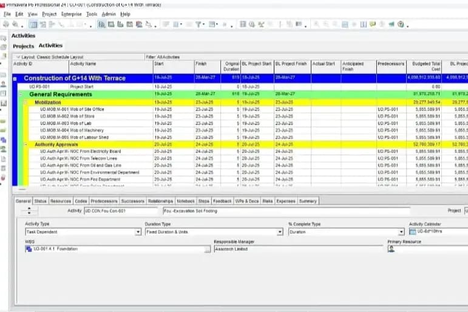The height and width of the screenshot is (312, 468).
Task: Sort by the Start column header
Action: 174,67
